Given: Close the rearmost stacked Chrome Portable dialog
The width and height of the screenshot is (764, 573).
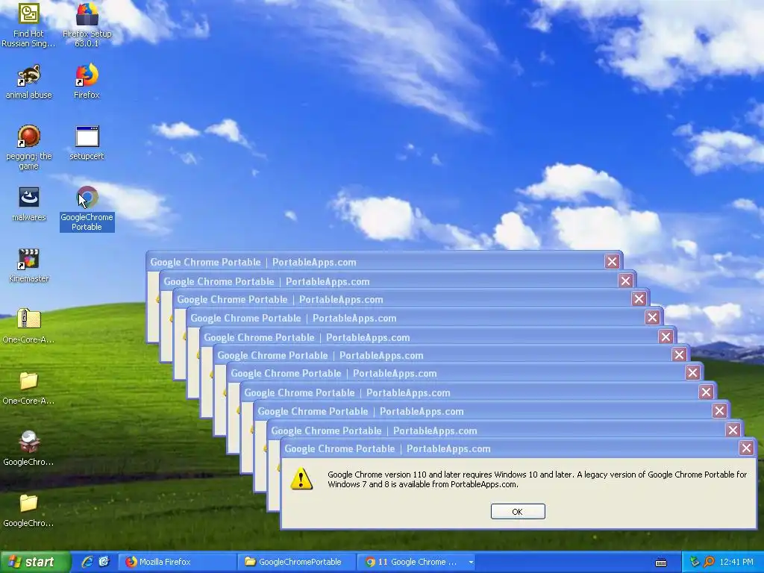Looking at the screenshot, I should (612, 262).
